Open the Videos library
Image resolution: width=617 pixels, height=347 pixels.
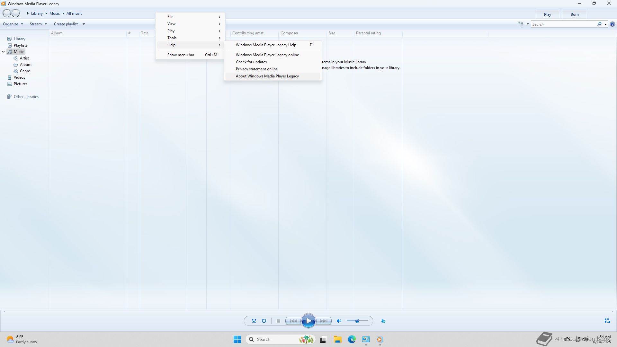pyautogui.click(x=19, y=77)
